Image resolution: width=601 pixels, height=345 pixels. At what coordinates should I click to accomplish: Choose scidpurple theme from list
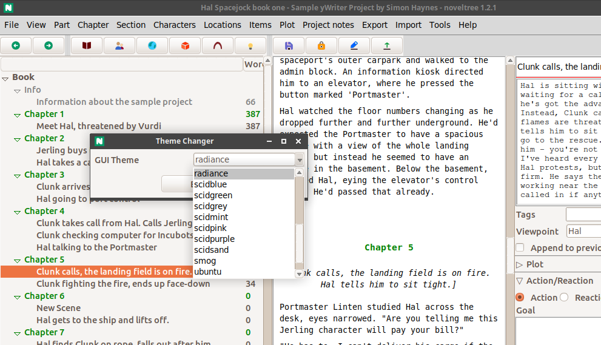(x=244, y=239)
